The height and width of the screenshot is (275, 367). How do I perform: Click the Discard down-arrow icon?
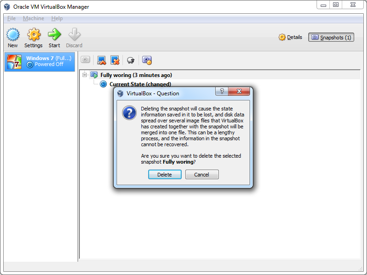74,35
